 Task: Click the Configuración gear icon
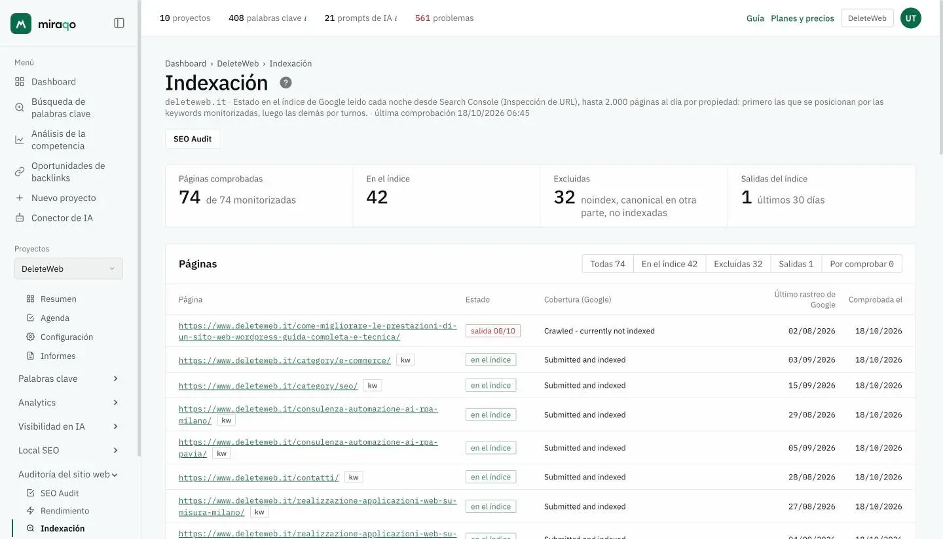point(30,337)
